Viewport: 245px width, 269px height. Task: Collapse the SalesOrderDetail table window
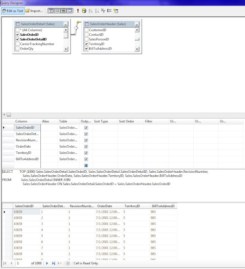coord(66,24)
